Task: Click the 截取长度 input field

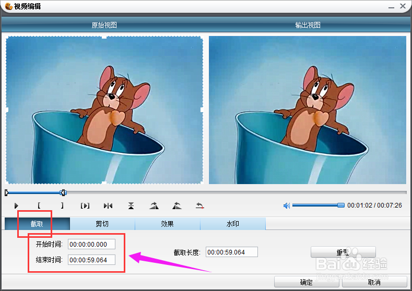Action: [231, 252]
